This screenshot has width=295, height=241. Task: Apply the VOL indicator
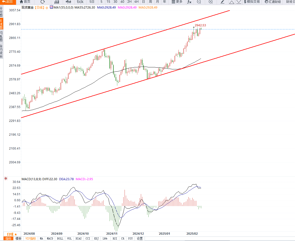[69, 238]
